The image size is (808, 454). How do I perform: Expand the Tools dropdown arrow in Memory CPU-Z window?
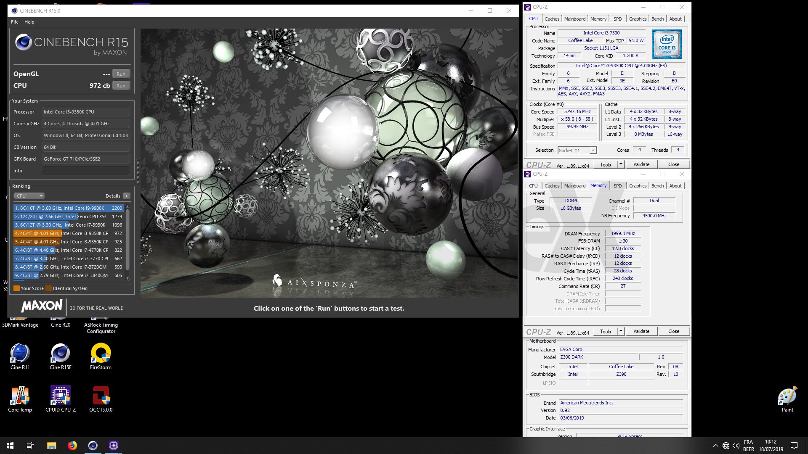621,331
